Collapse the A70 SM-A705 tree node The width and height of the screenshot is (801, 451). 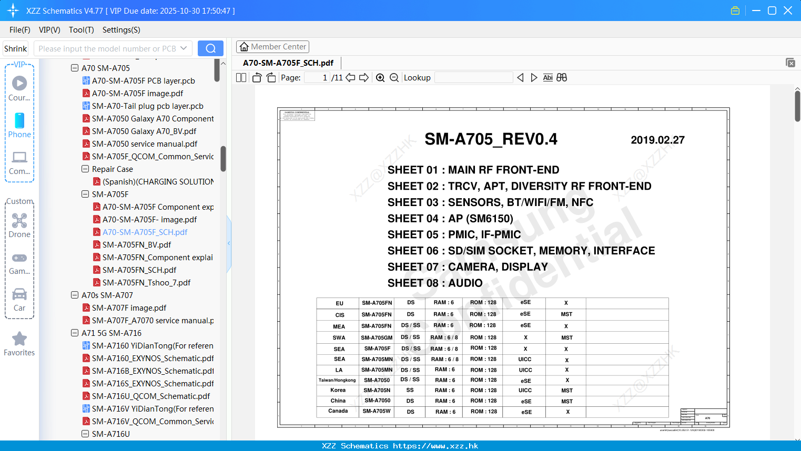(x=75, y=68)
